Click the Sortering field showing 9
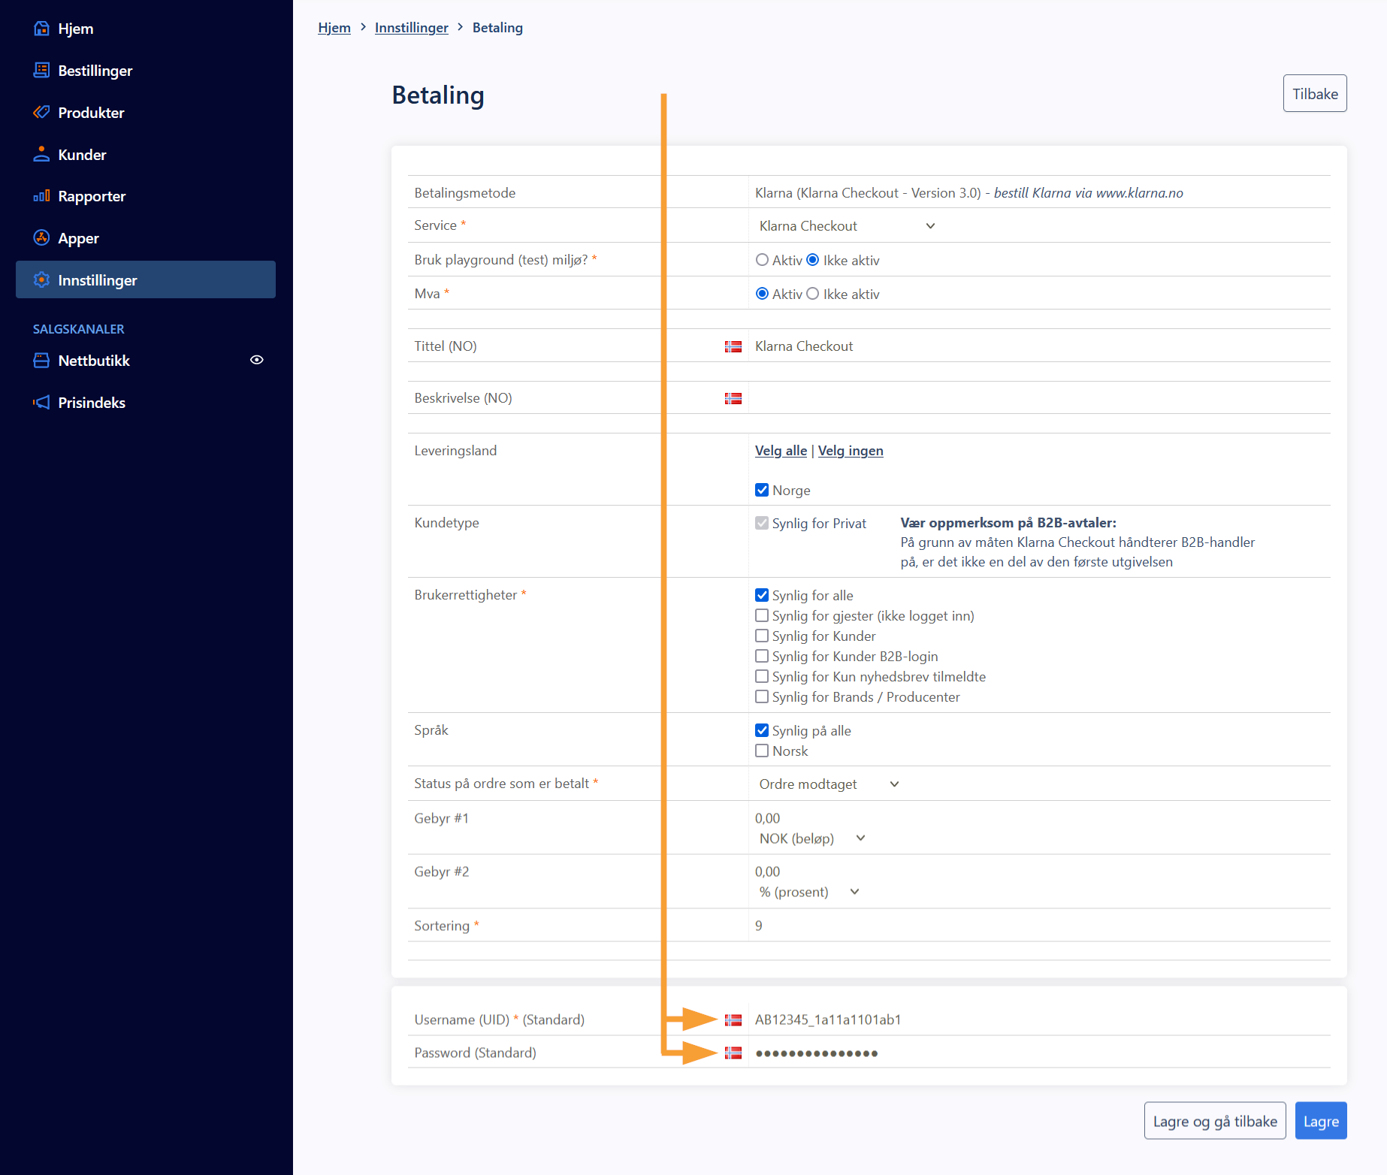The width and height of the screenshot is (1387, 1175). [1040, 926]
